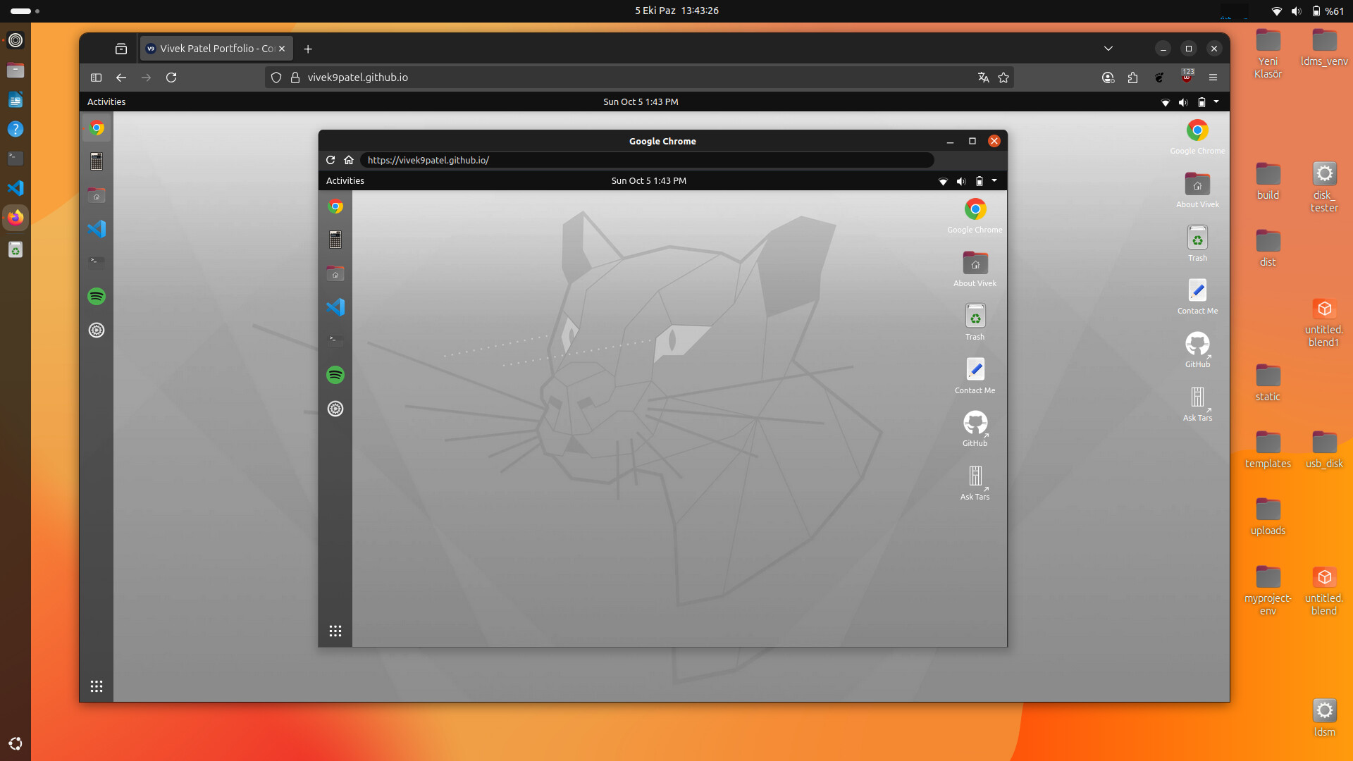The width and height of the screenshot is (1353, 761).
Task: Click Activities in the inner window's top bar
Action: pyautogui.click(x=345, y=180)
